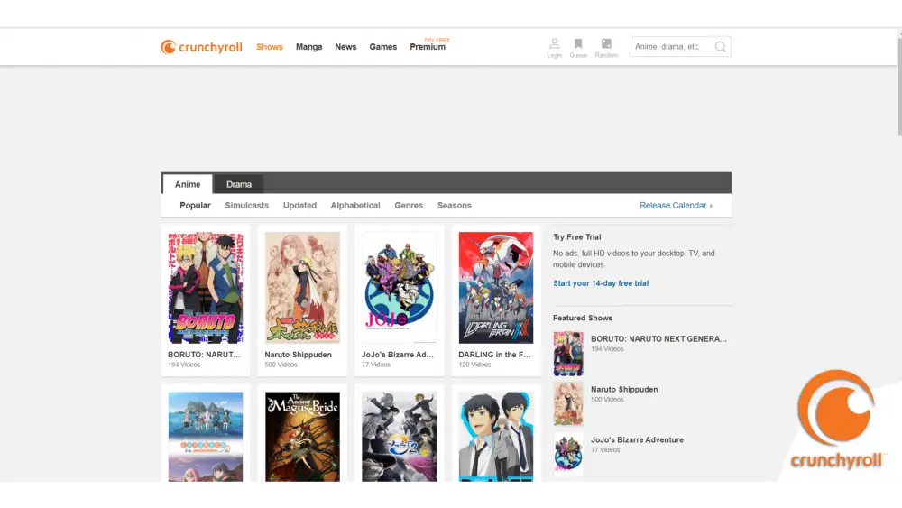Select the Anime tab
The height and width of the screenshot is (508, 902).
(188, 184)
